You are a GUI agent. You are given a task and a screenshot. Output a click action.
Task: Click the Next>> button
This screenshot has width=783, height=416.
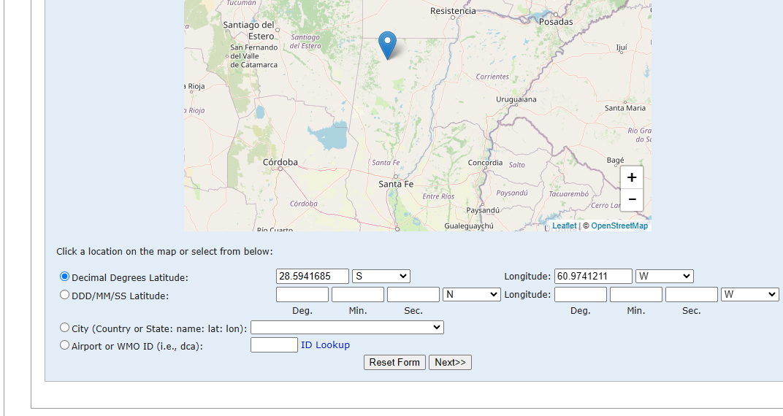pyautogui.click(x=450, y=362)
